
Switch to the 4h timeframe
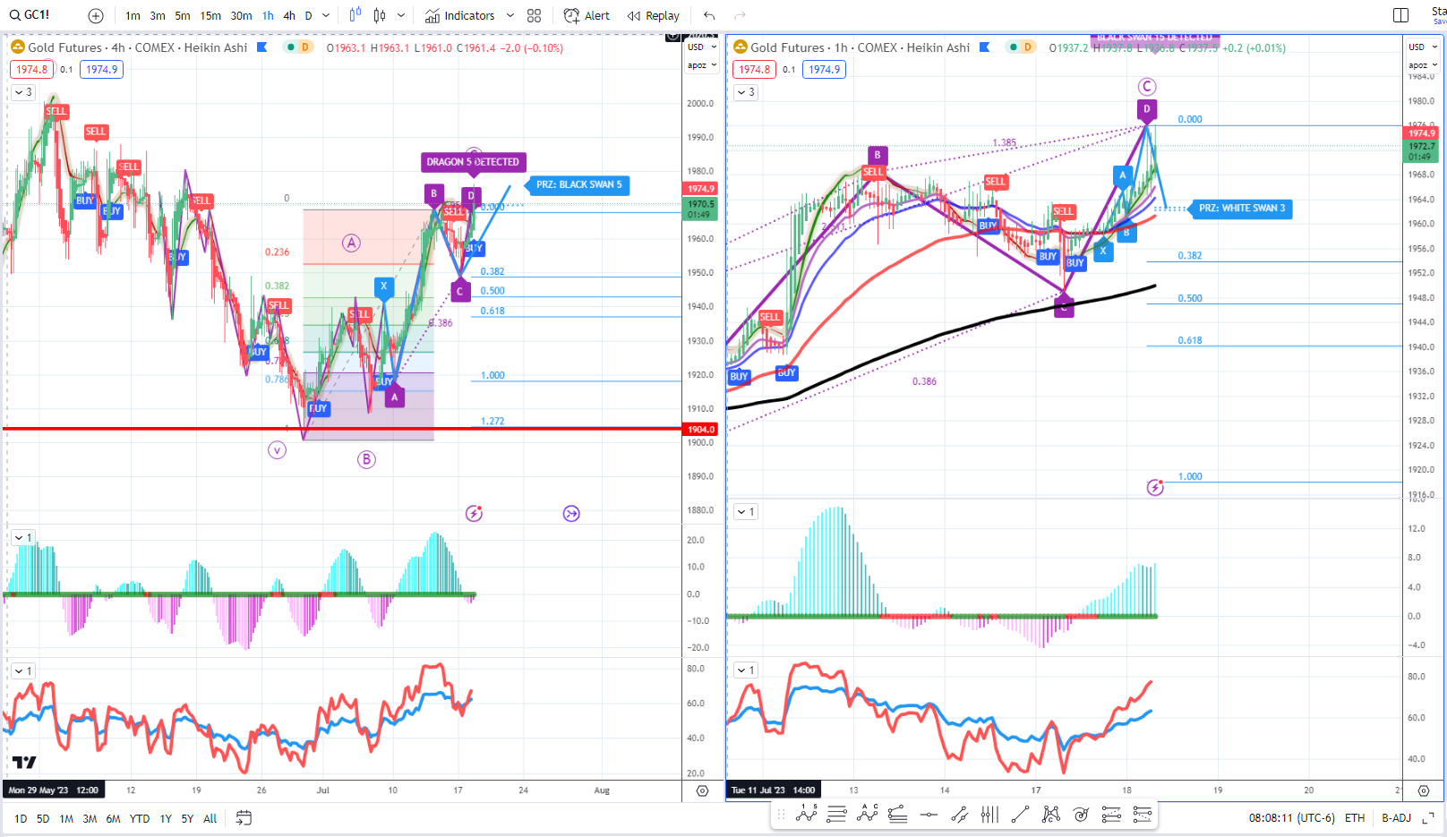(x=289, y=15)
